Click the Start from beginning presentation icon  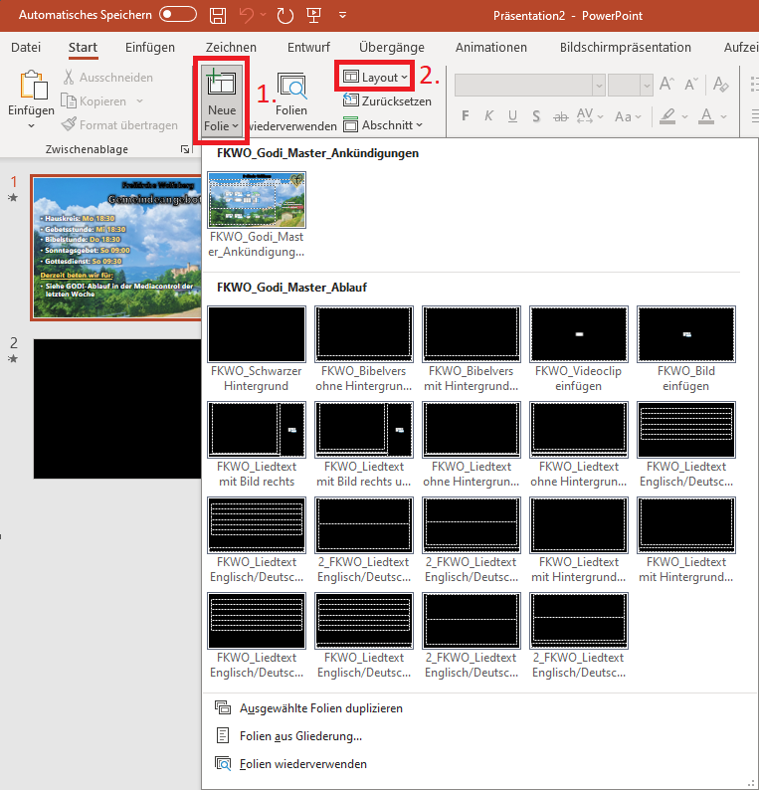click(x=314, y=16)
